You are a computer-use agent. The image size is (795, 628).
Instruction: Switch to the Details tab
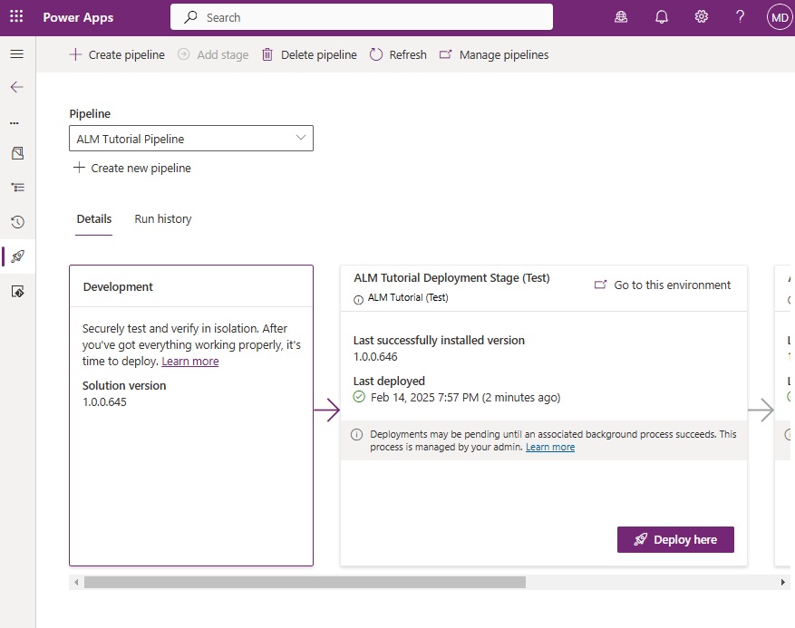tap(93, 219)
